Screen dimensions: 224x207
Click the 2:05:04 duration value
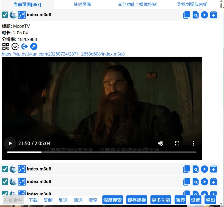point(20,33)
